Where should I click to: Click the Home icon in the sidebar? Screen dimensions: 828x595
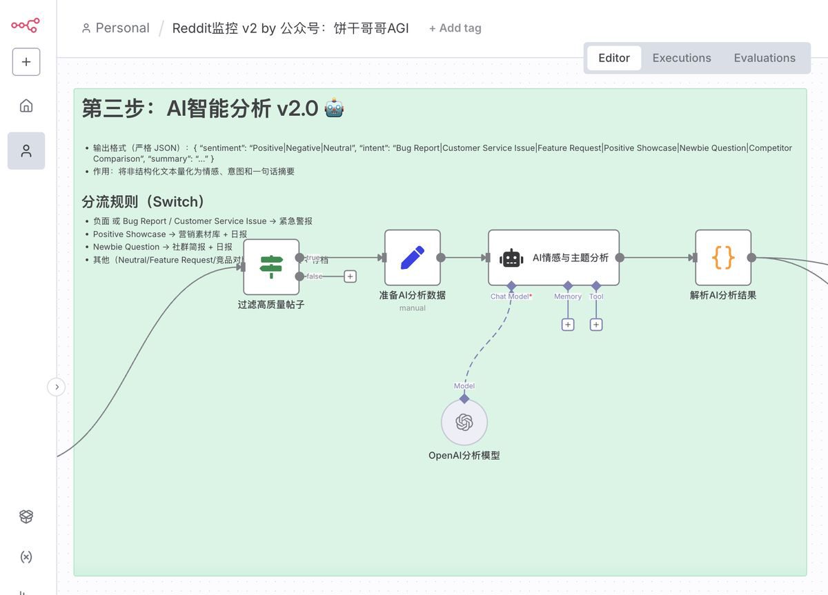(26, 105)
